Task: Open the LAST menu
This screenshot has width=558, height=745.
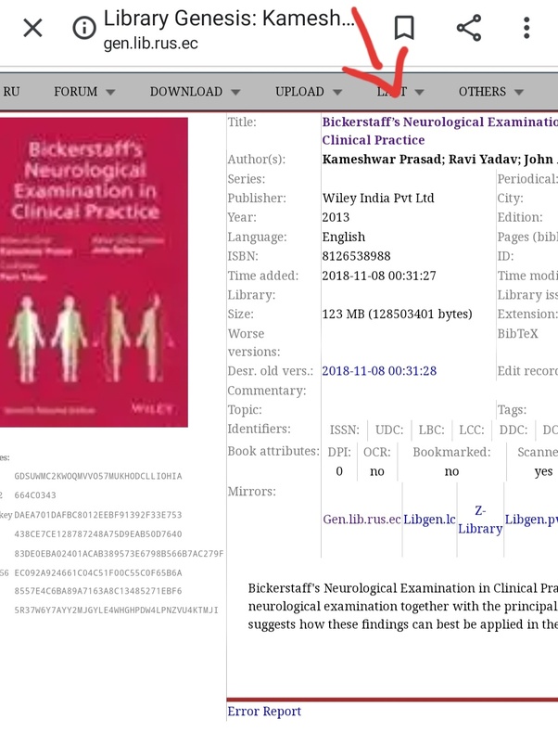Action: (x=392, y=91)
